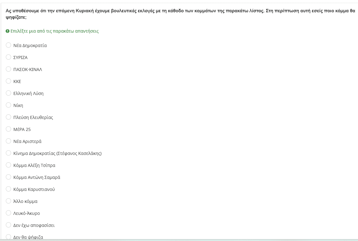Select the ΠΑΣΟΚ-ΚΙΝΑΛ radio button
This screenshot has height=241, width=358.
[x=9, y=69]
